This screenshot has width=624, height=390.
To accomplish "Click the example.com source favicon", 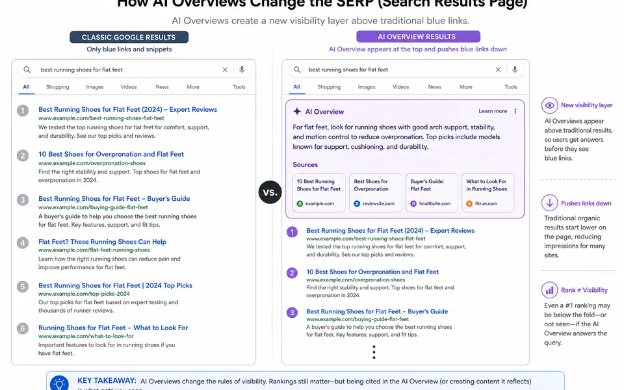I will pos(300,203).
